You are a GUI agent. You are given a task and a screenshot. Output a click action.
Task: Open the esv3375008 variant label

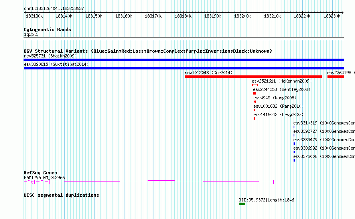[324, 156]
